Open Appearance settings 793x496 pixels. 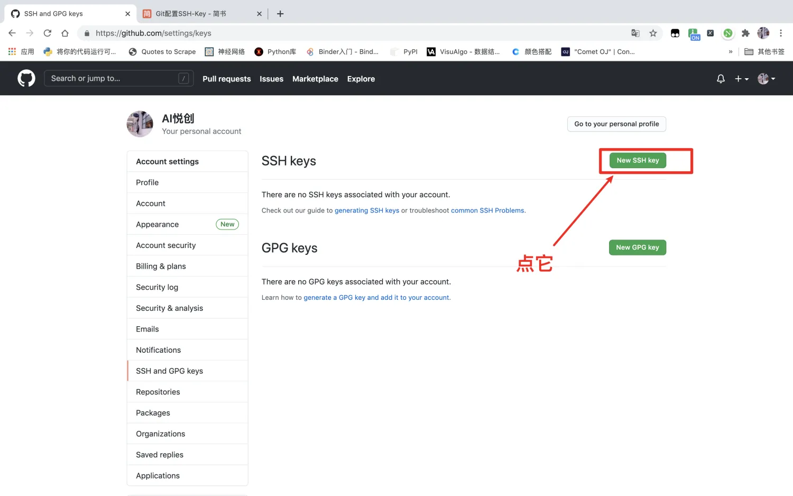pyautogui.click(x=188, y=224)
